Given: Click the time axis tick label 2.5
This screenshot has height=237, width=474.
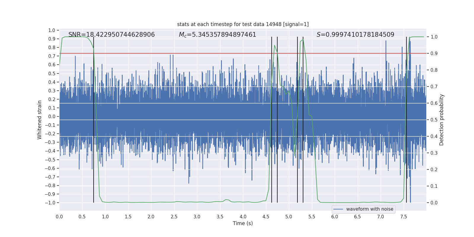Looking at the screenshot, I should coord(174,217).
